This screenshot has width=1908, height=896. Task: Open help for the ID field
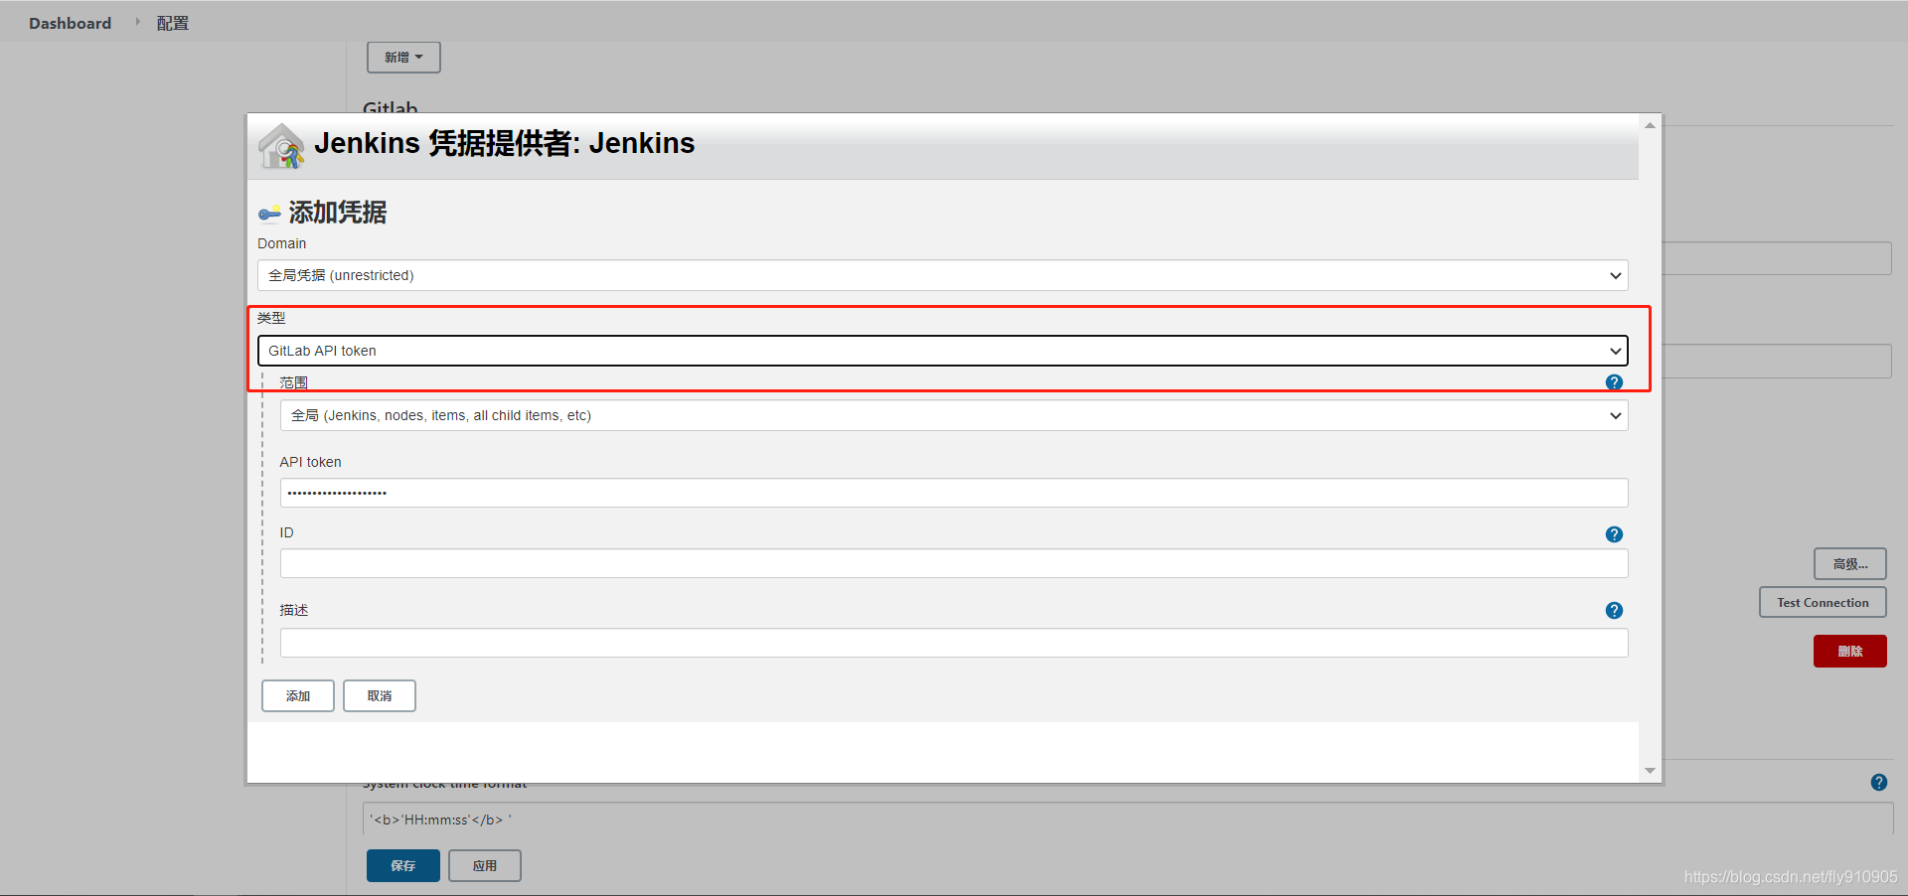pyautogui.click(x=1614, y=534)
